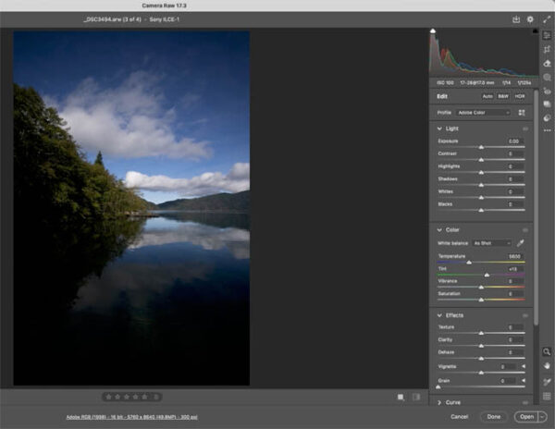Open the Red Eye removal tool
This screenshot has height=429, width=555.
(547, 92)
